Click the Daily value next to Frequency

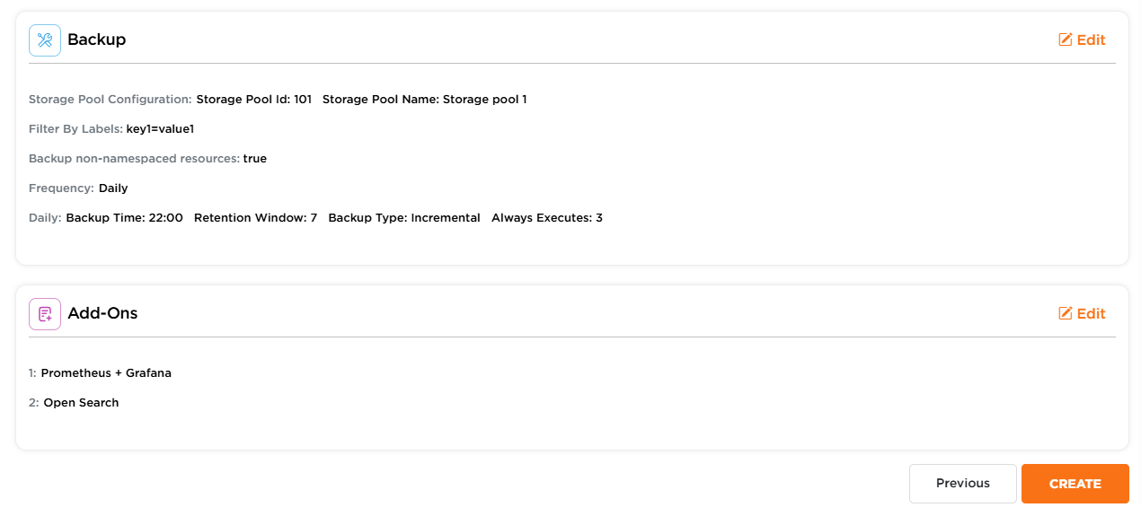click(x=113, y=188)
